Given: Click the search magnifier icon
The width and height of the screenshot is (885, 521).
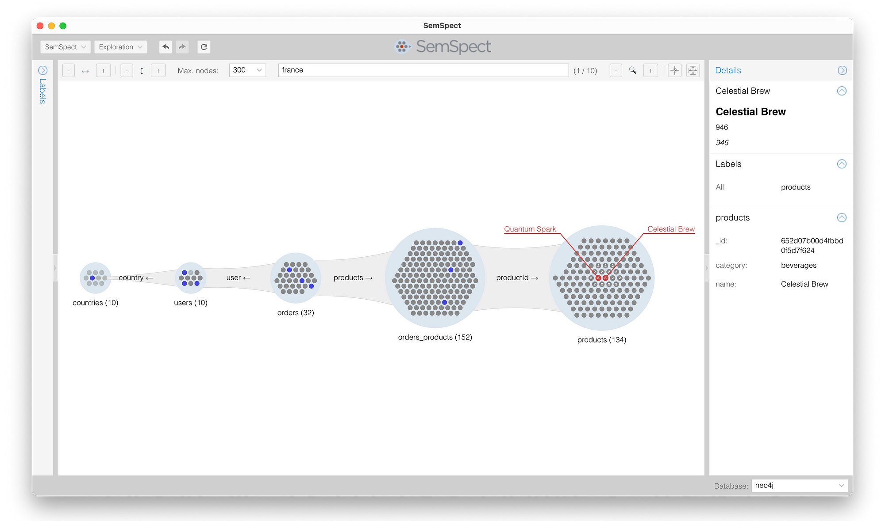Looking at the screenshot, I should [x=633, y=70].
